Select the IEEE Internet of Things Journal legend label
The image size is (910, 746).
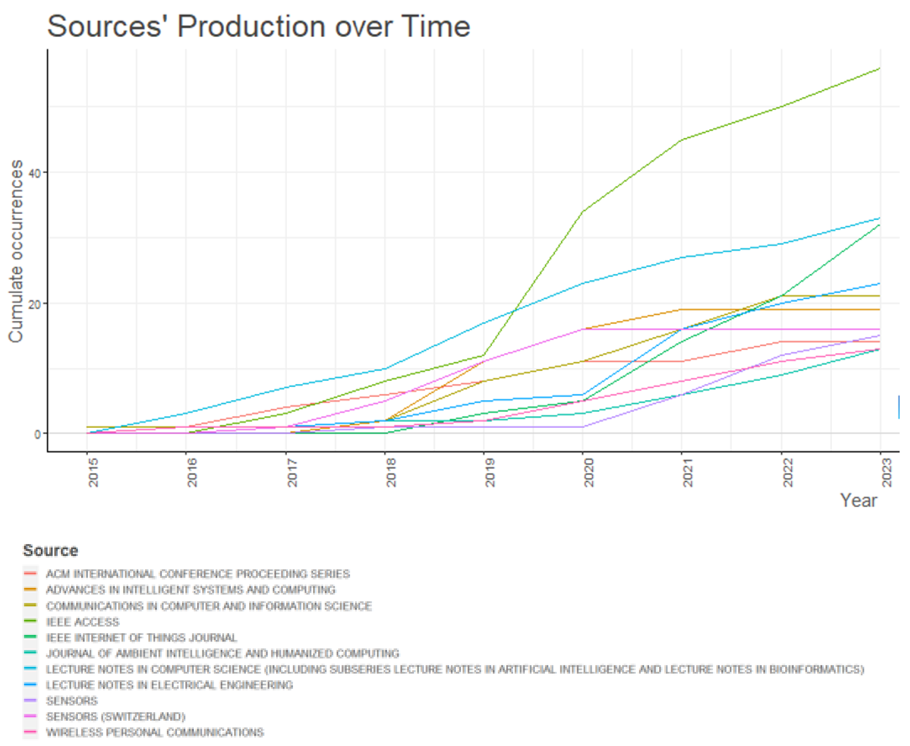(x=141, y=637)
